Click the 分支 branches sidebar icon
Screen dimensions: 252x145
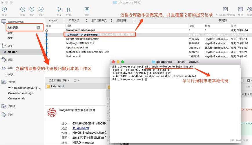(x=4, y=46)
